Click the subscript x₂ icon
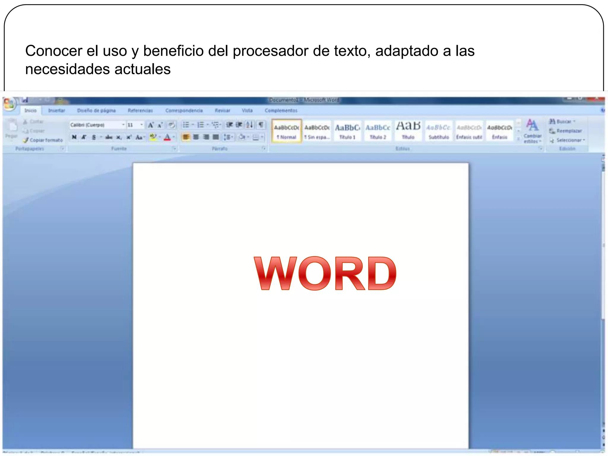The image size is (608, 456). tap(119, 137)
